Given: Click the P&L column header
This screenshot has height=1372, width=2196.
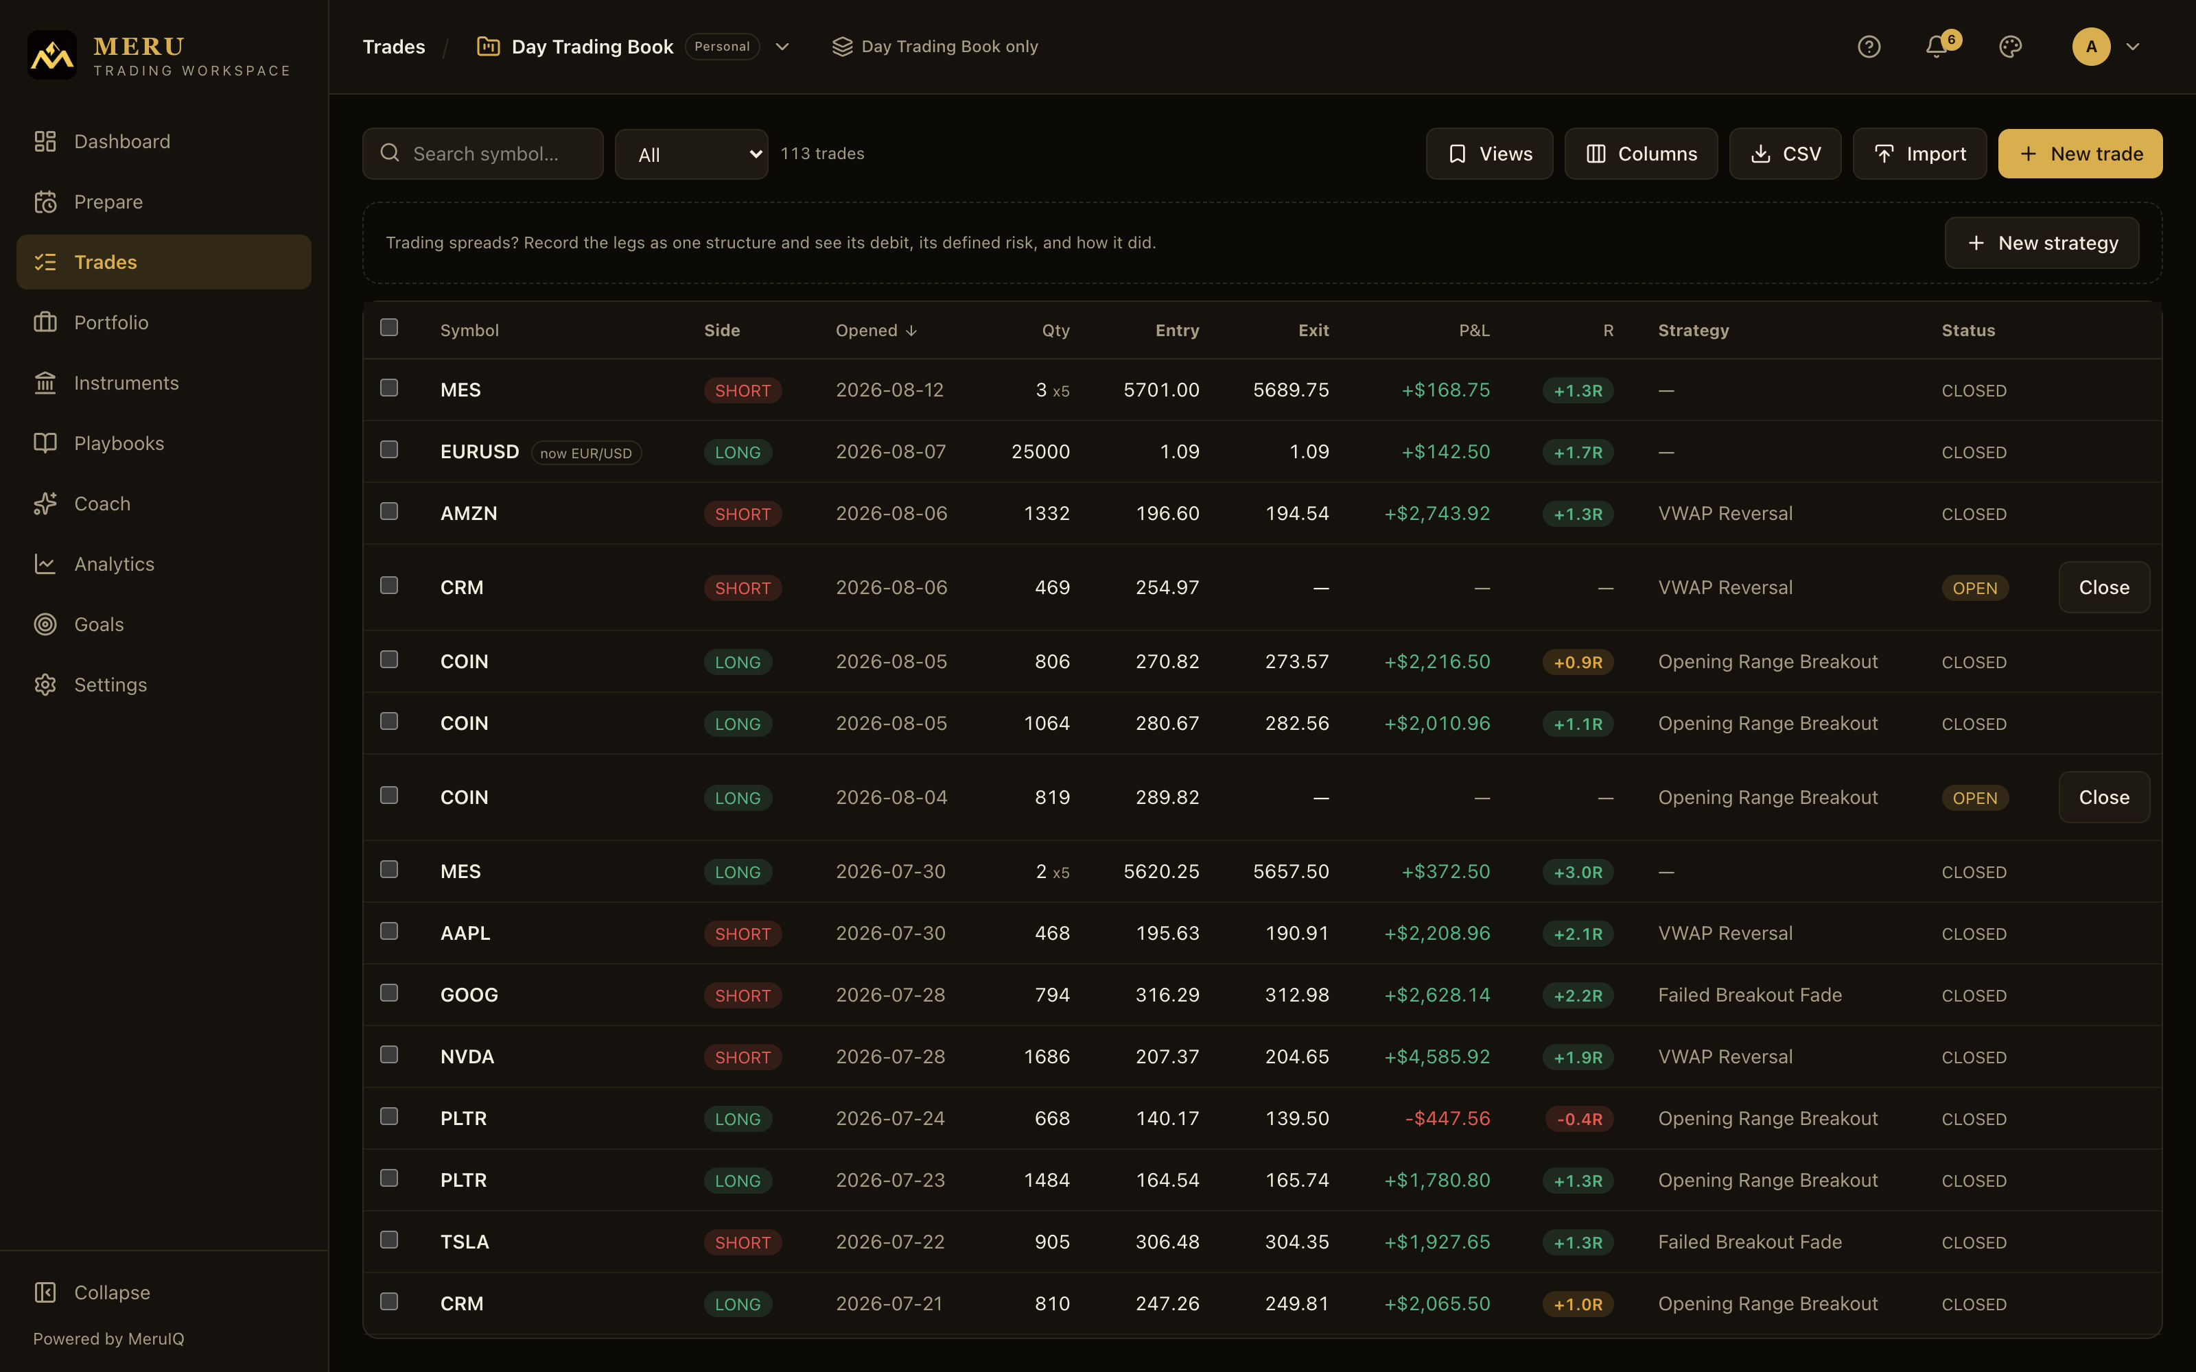Looking at the screenshot, I should (x=1473, y=330).
